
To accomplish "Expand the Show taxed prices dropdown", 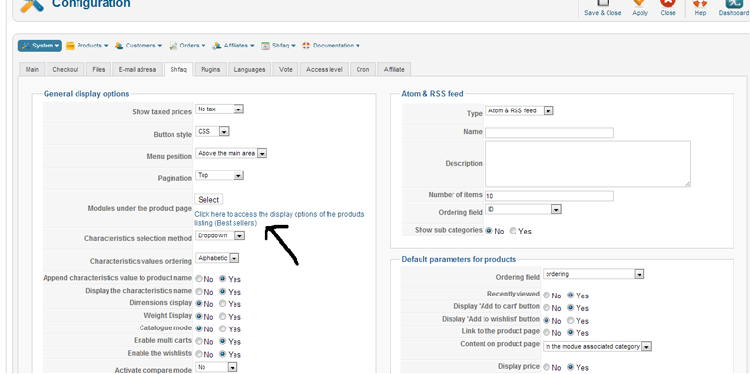I will 219,109.
